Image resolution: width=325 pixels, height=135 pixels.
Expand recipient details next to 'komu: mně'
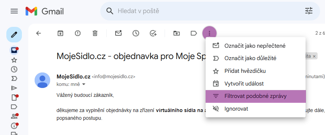click(x=84, y=84)
